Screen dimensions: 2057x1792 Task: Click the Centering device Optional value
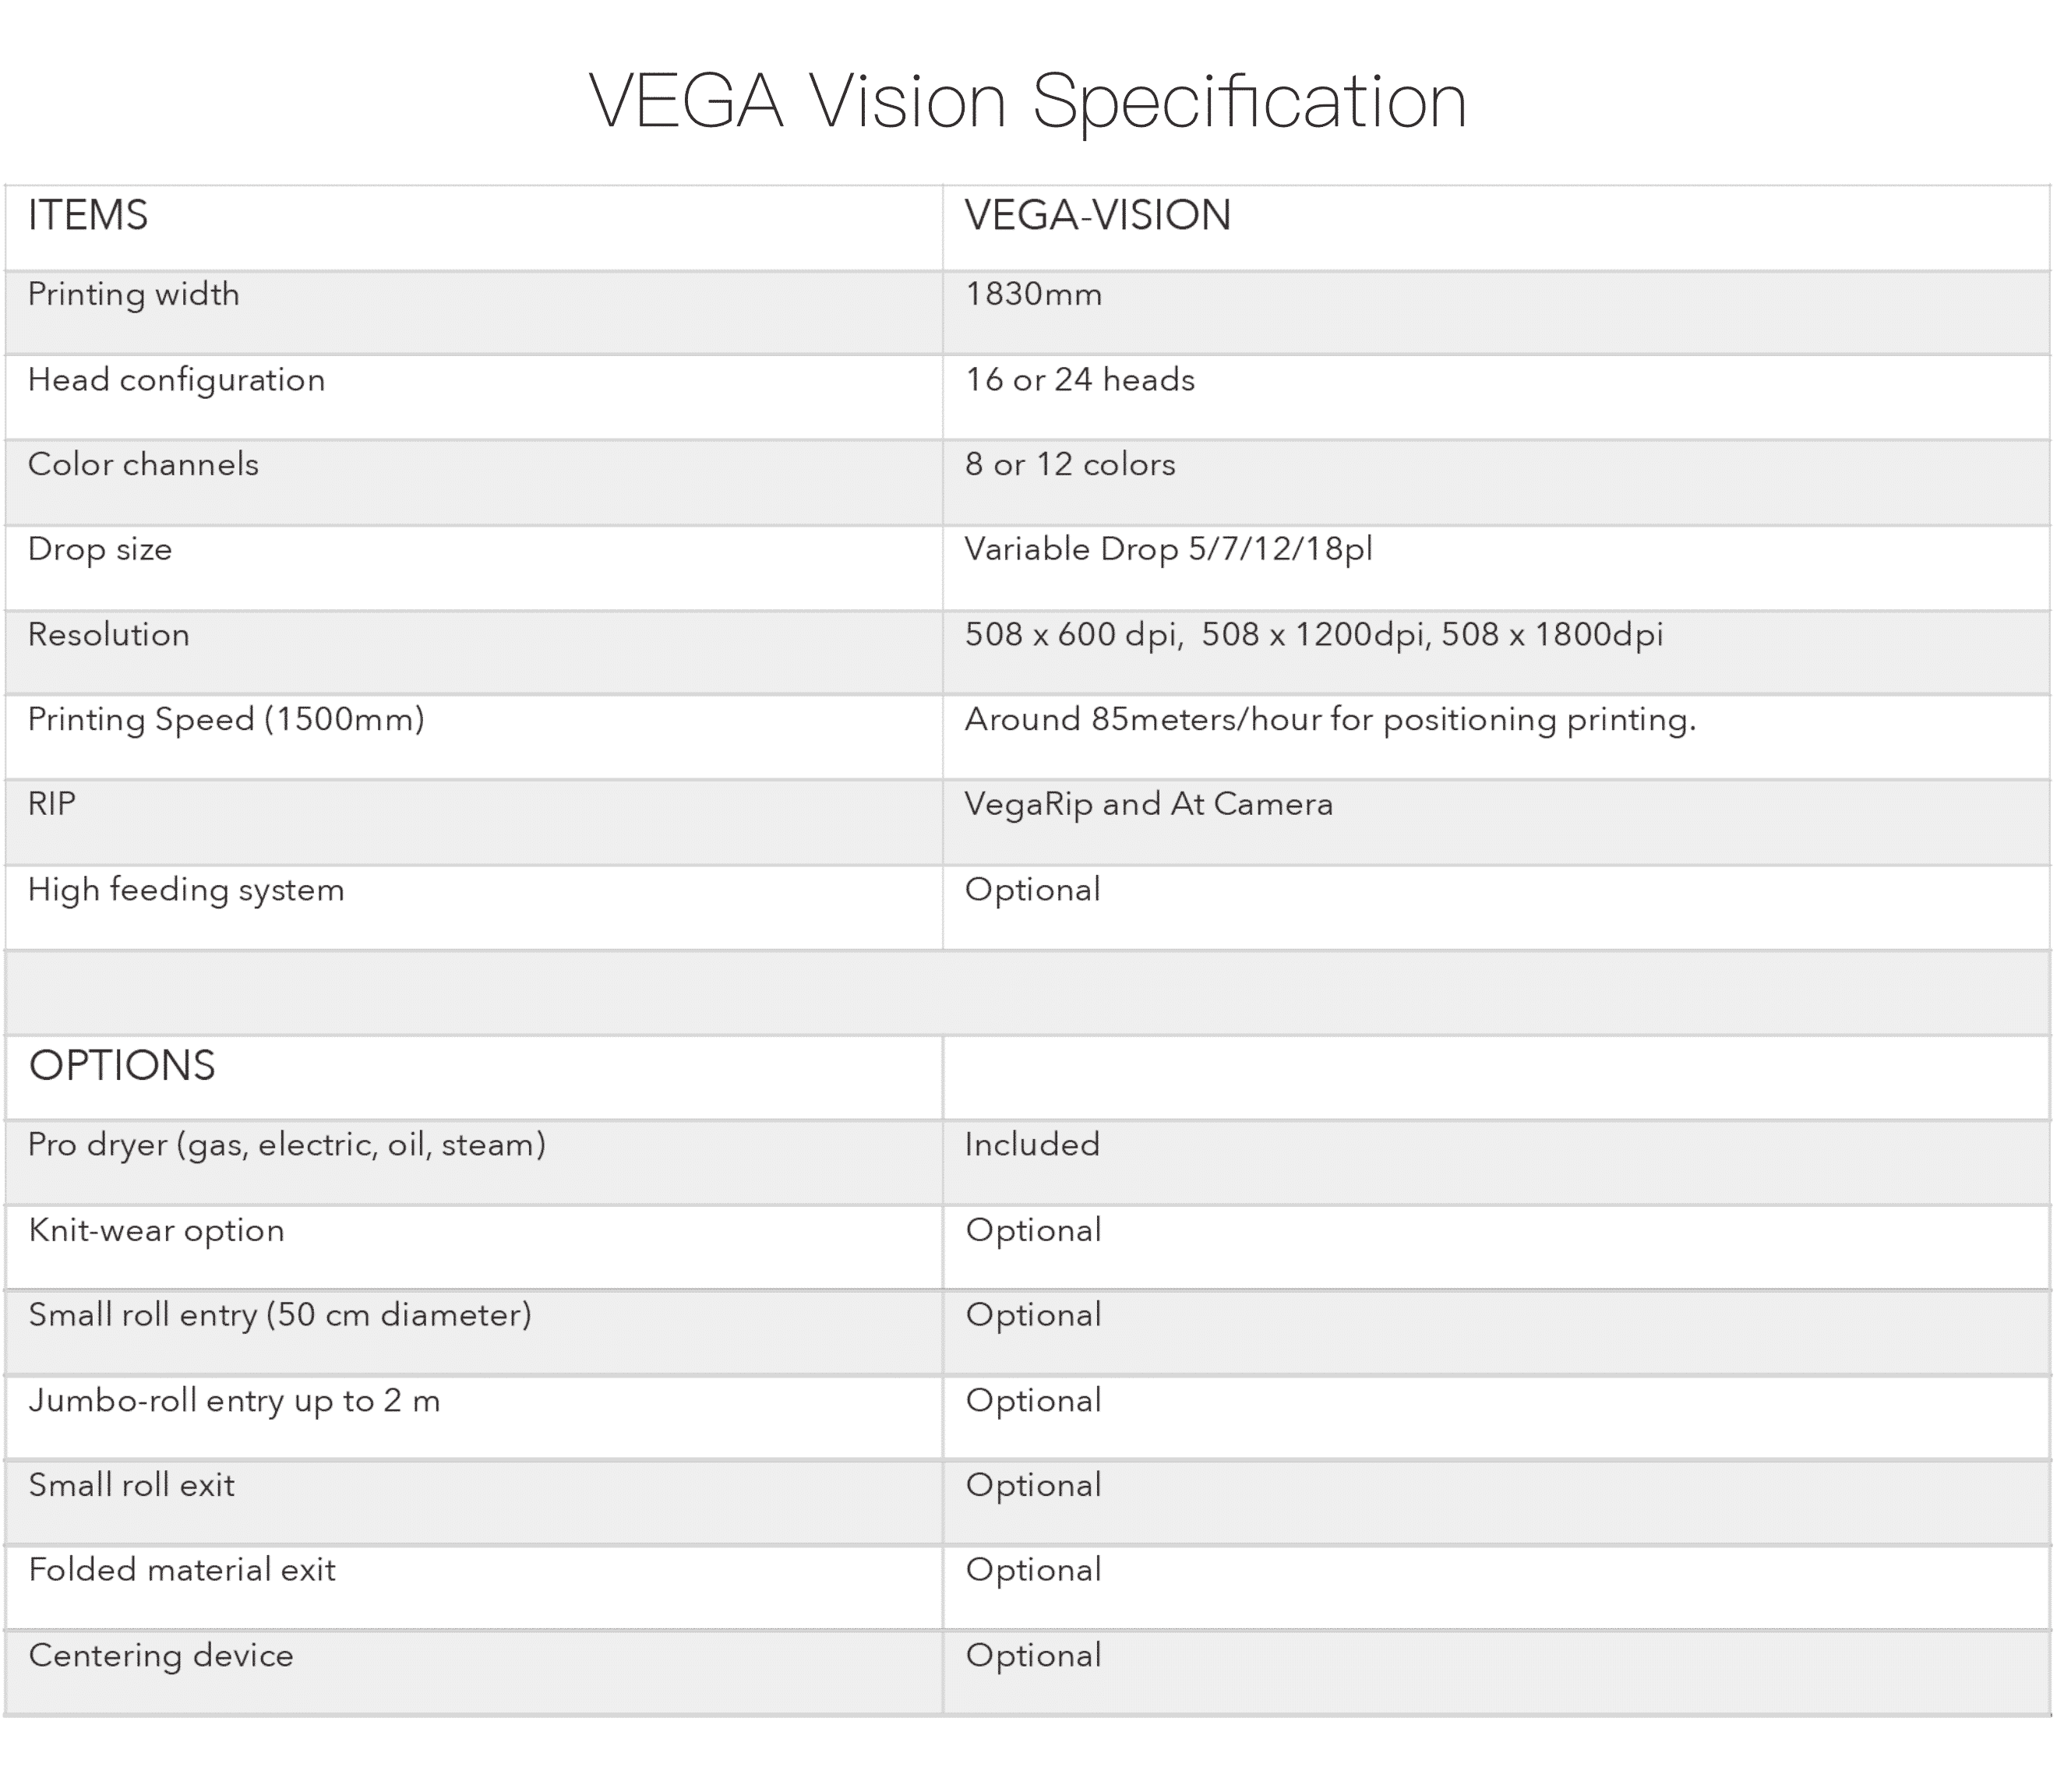tap(1033, 1657)
